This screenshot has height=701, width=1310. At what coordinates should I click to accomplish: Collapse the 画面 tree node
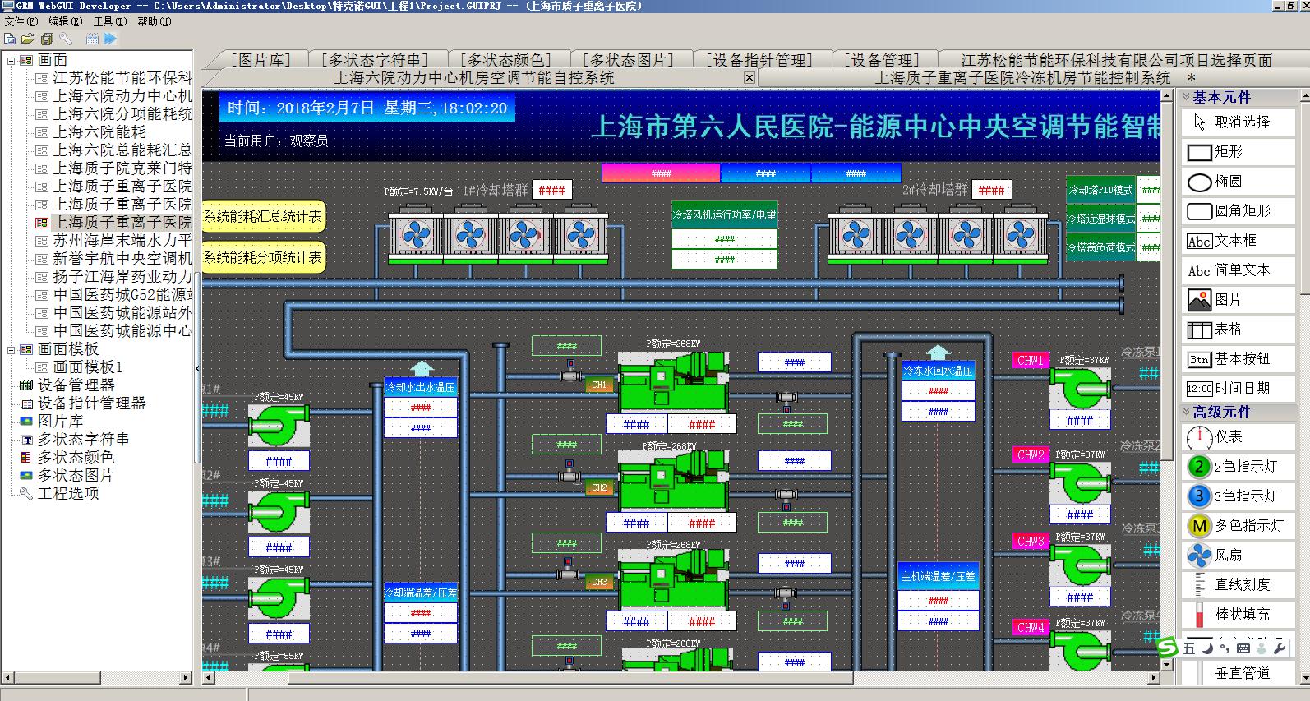12,60
